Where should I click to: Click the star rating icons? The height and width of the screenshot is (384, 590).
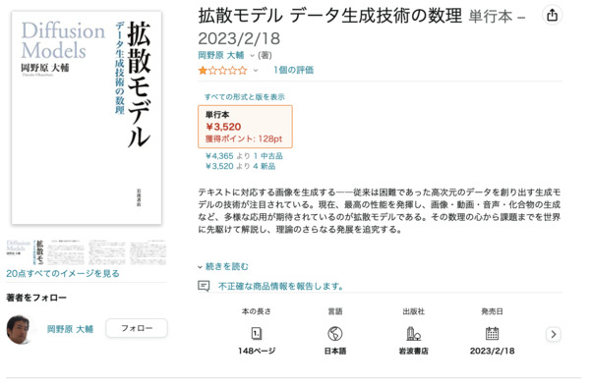[222, 71]
